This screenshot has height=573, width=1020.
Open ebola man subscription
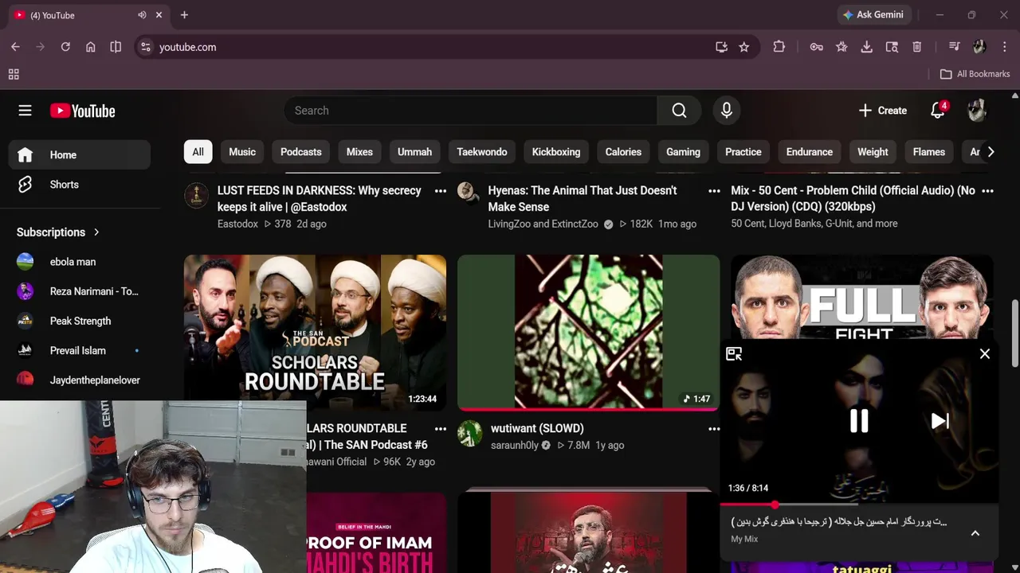pos(80,262)
